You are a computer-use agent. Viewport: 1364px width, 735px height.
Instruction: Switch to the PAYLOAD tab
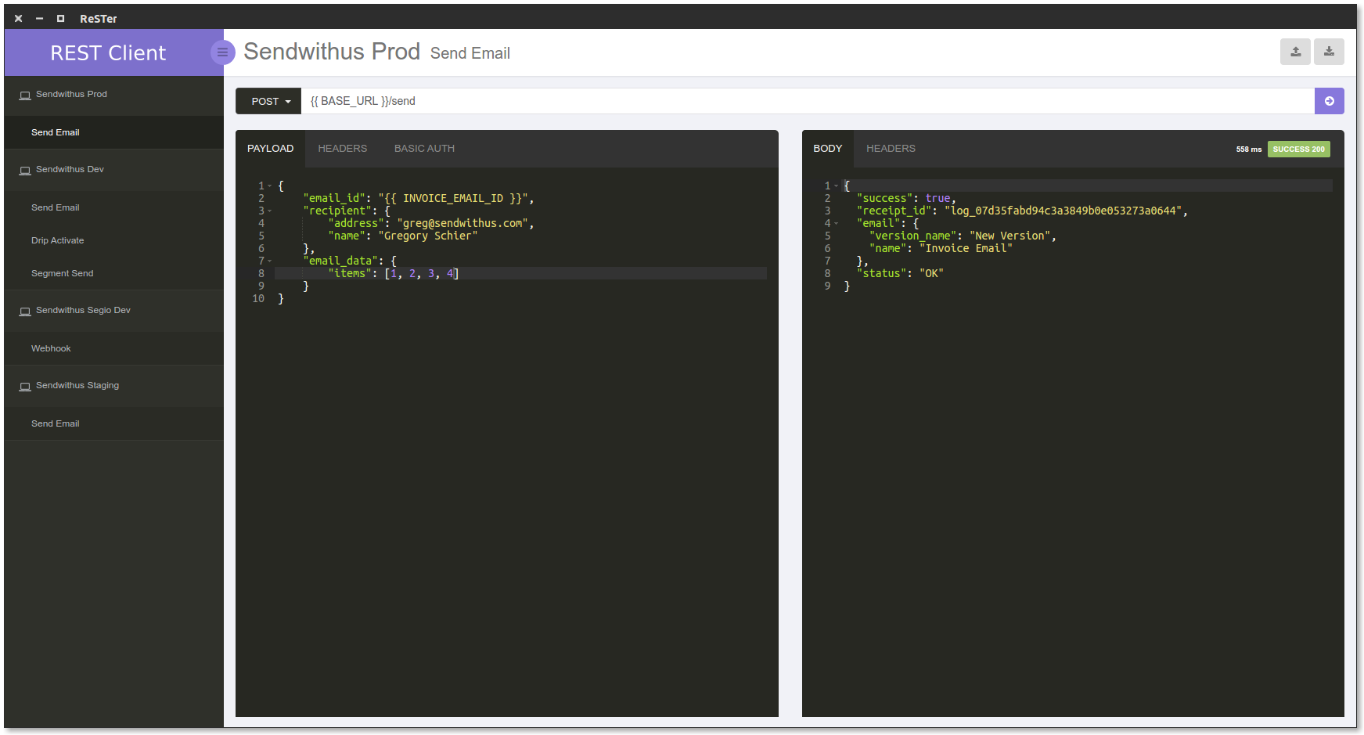tap(271, 149)
